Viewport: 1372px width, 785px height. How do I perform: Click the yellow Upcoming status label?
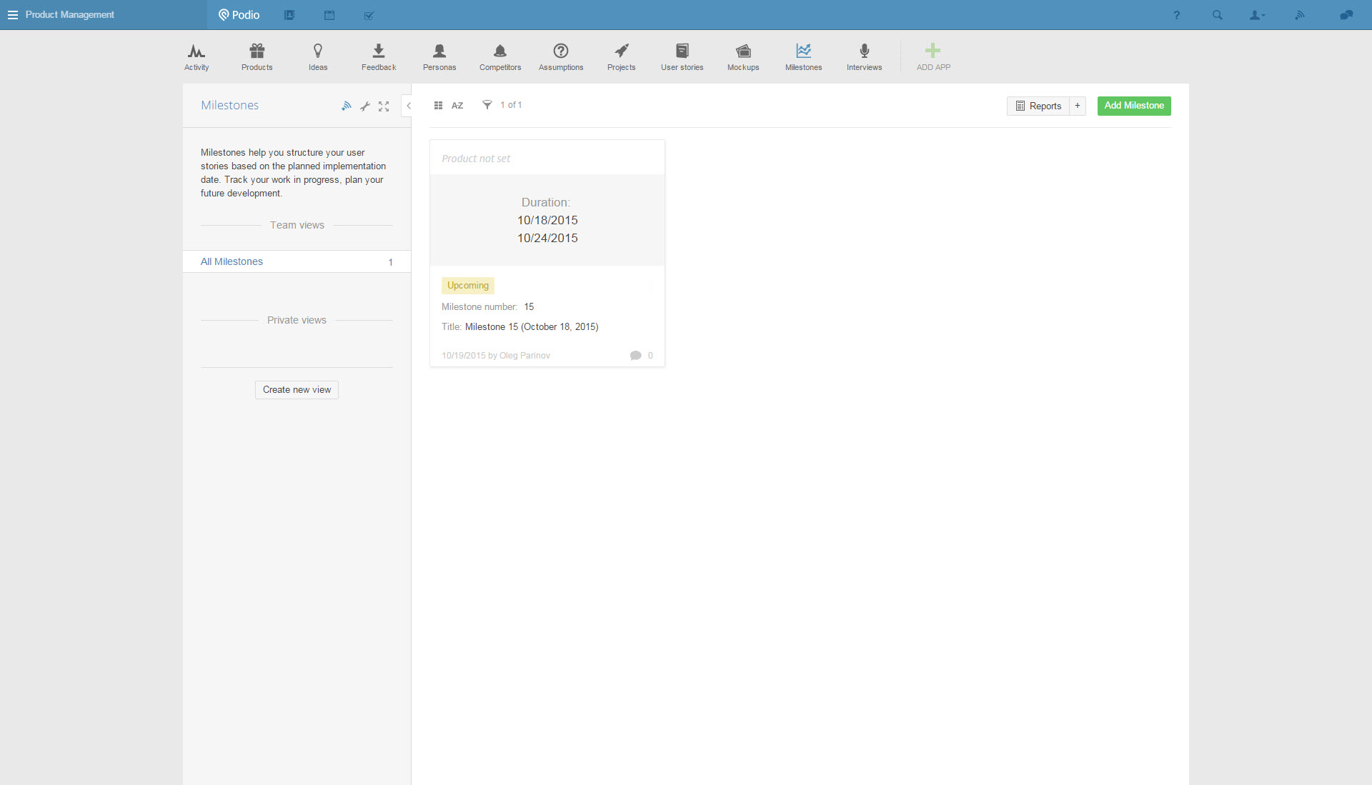468,286
